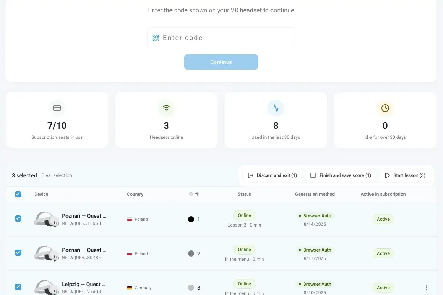Click the gray dot icon in # header
This screenshot has width=443, height=295.
191,194
